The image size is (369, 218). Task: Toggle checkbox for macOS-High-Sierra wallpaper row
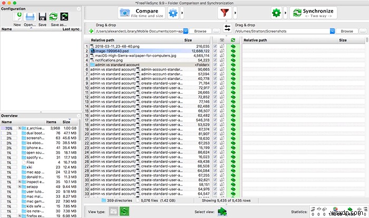tap(215, 55)
